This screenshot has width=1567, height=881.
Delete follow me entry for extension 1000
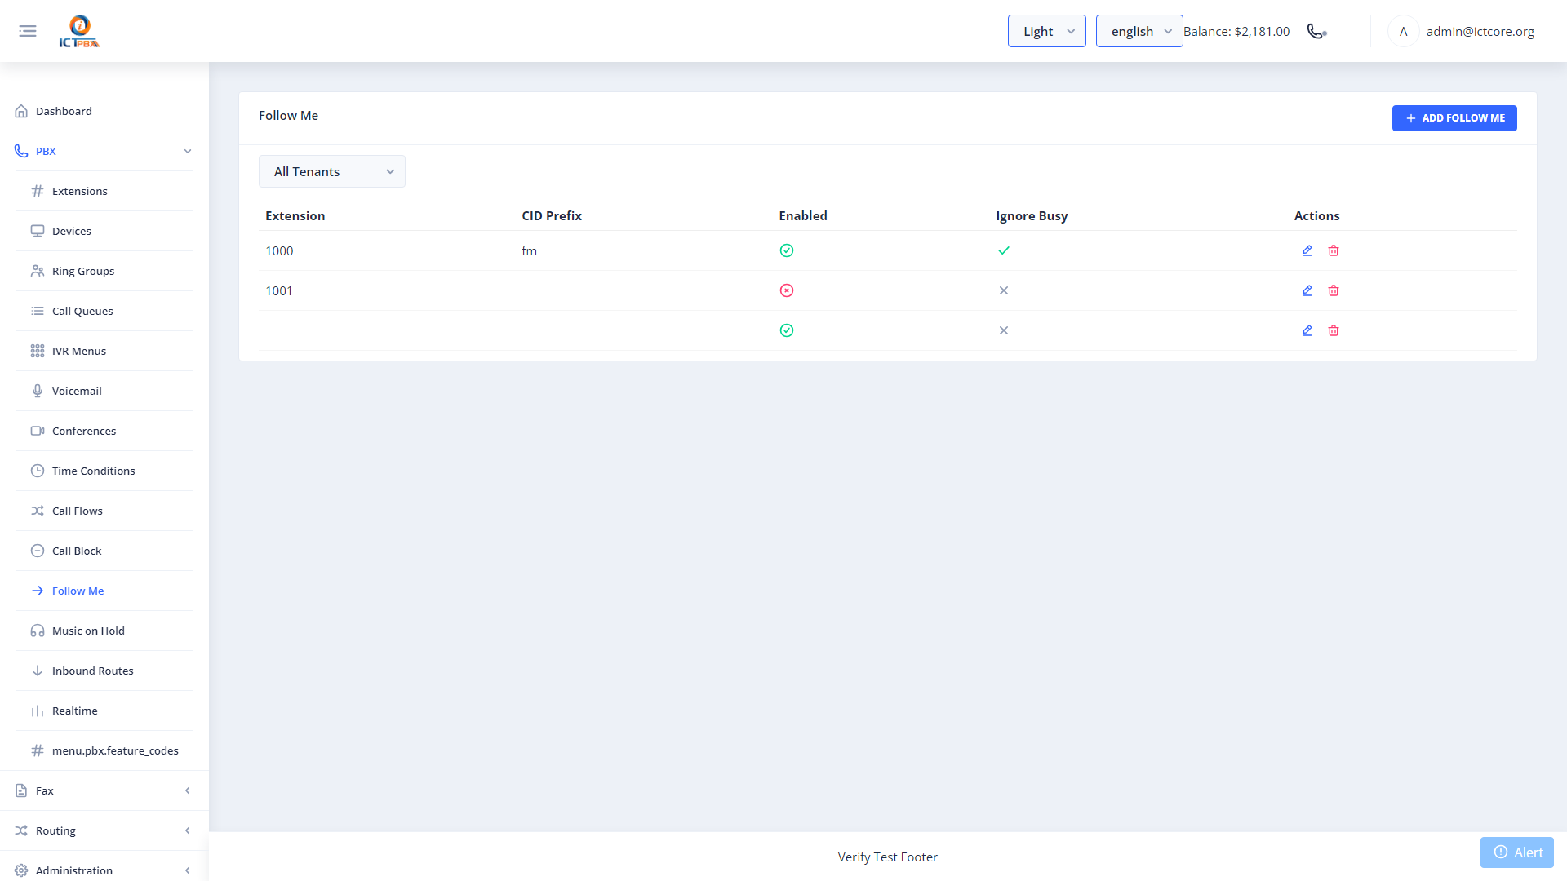(1334, 250)
